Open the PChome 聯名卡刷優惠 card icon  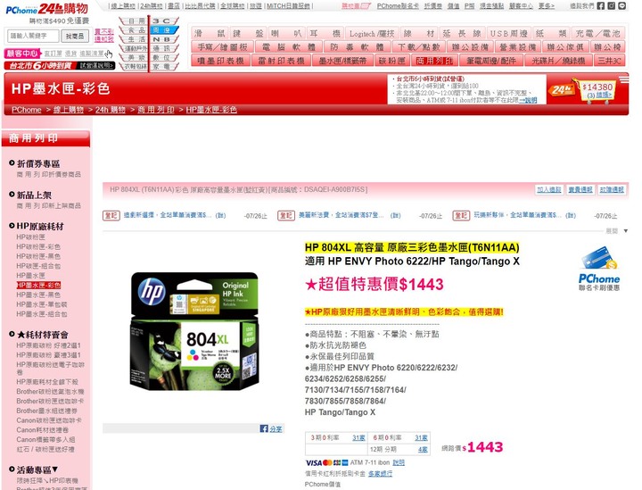[x=598, y=269]
